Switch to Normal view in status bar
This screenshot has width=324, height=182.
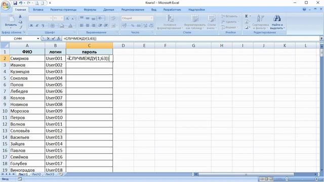coord(262,179)
